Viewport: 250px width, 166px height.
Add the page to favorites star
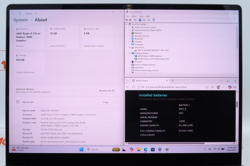(207, 87)
